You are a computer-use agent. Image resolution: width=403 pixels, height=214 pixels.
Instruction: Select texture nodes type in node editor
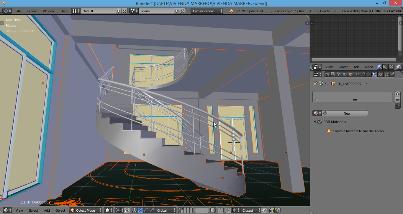click(391, 67)
